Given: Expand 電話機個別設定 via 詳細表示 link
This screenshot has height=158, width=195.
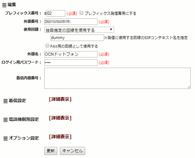Looking at the screenshot, I should [x=60, y=118].
